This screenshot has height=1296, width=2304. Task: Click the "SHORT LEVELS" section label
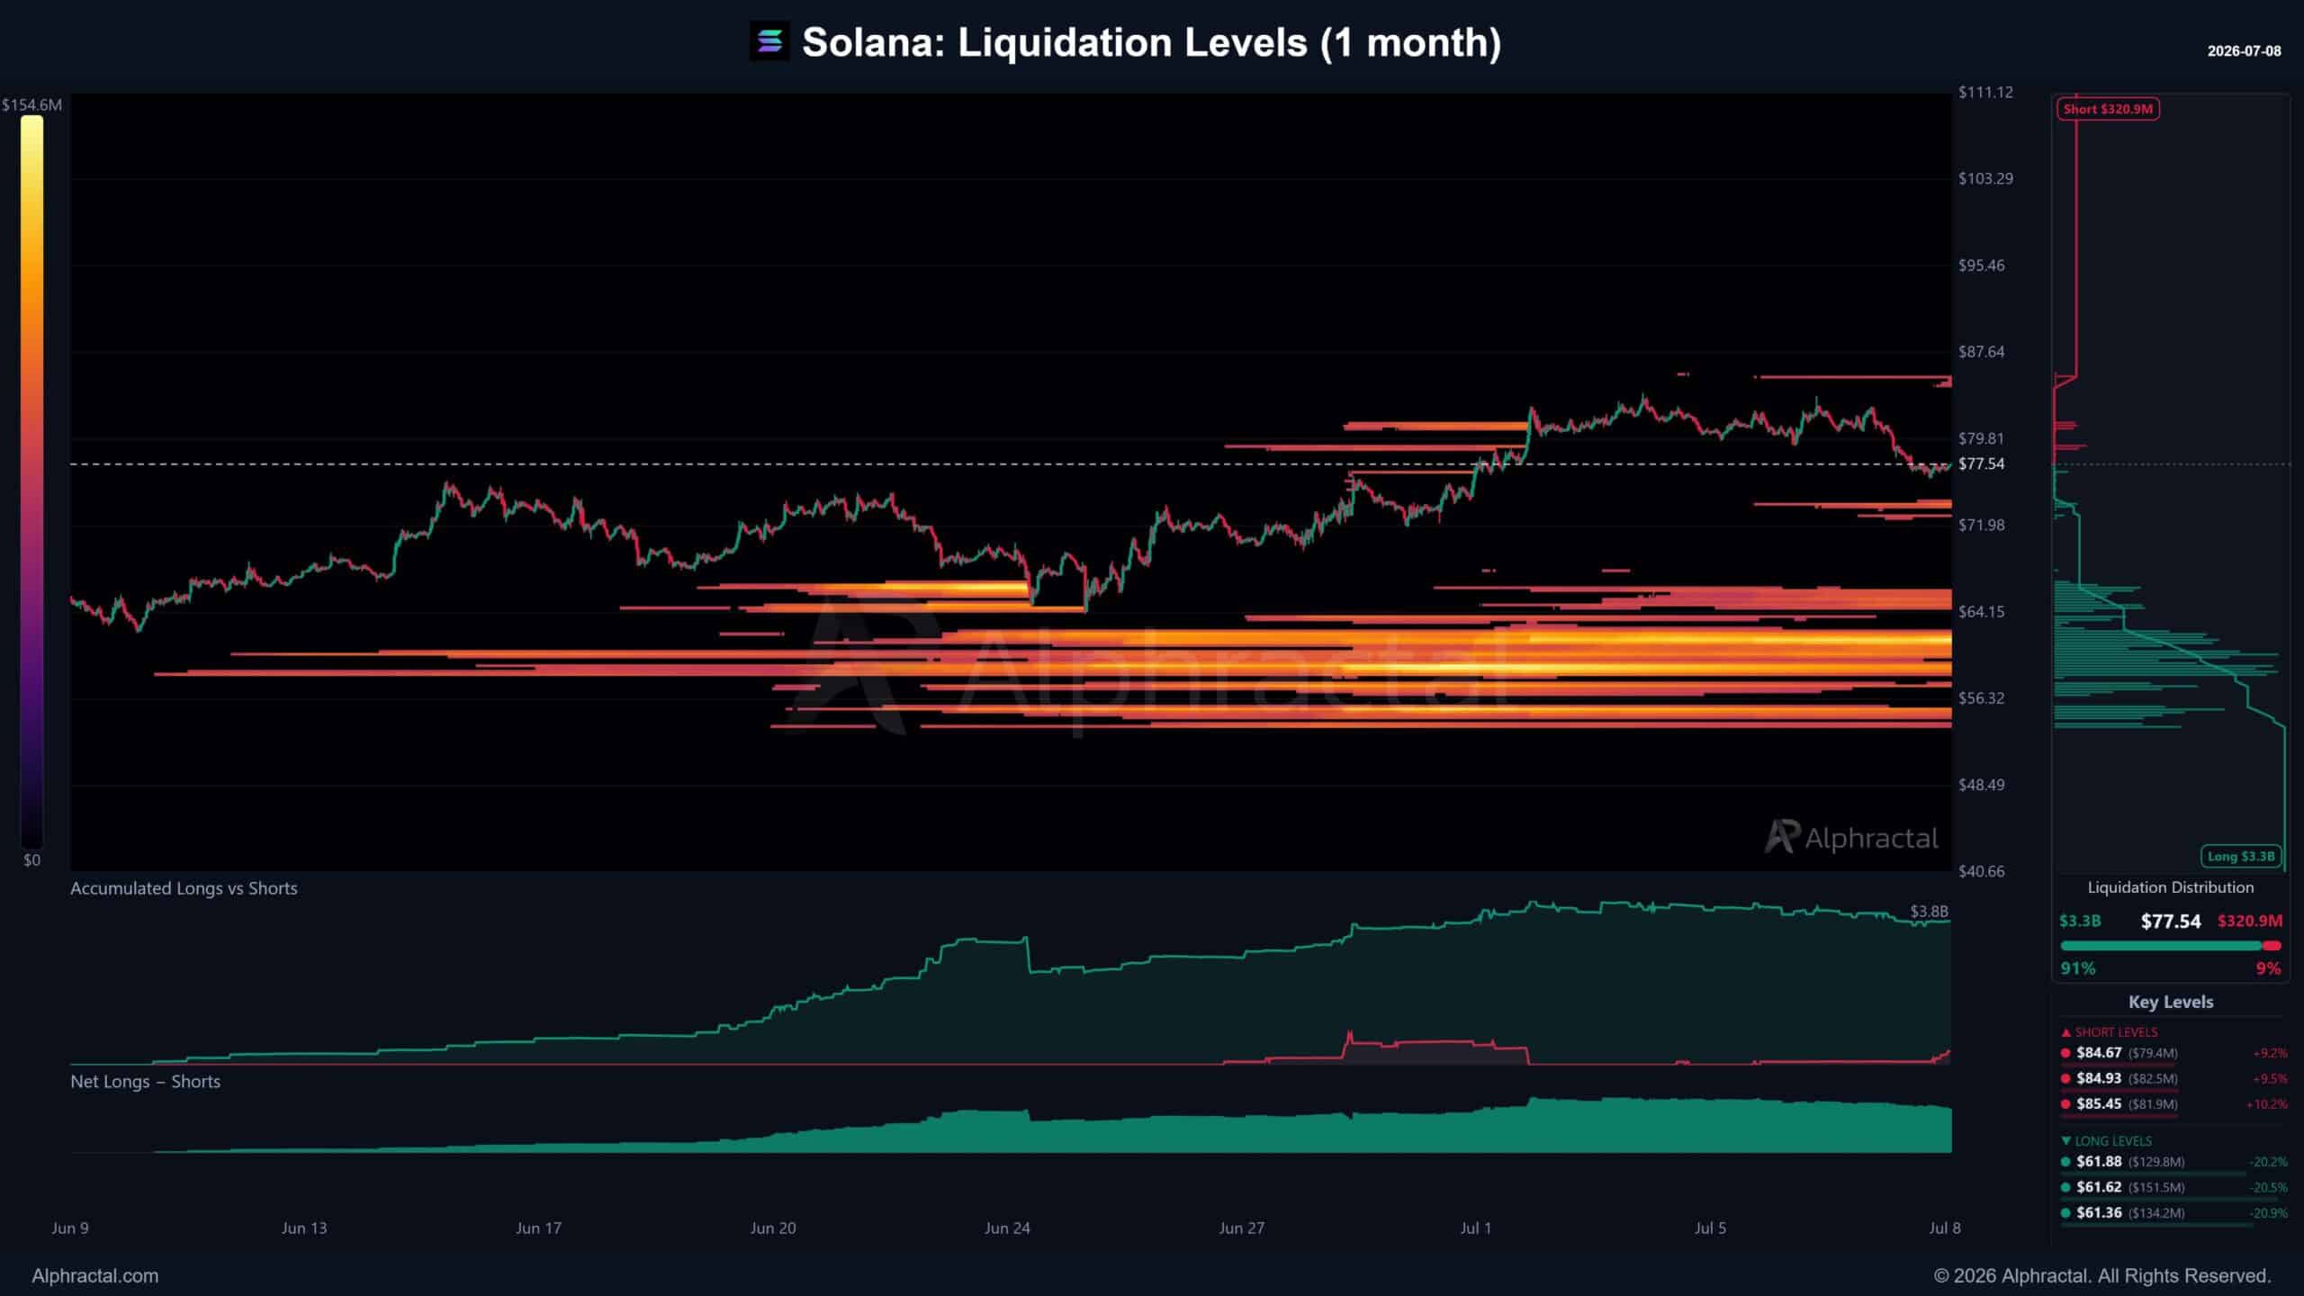2116,1032
